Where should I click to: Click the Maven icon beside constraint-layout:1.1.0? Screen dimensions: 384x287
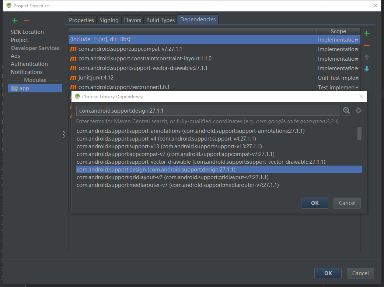73,59
